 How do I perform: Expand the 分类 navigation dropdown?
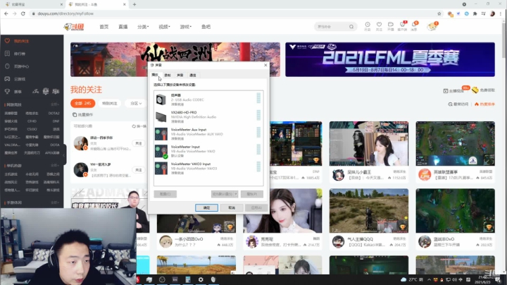point(143,27)
